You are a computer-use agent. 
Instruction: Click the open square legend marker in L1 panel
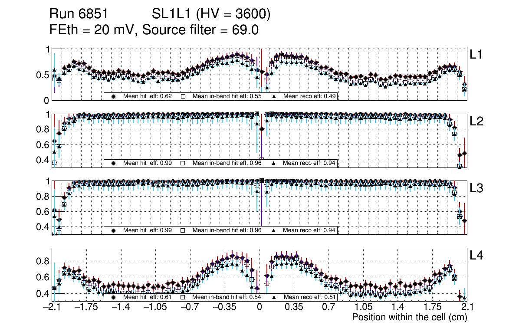(183, 96)
